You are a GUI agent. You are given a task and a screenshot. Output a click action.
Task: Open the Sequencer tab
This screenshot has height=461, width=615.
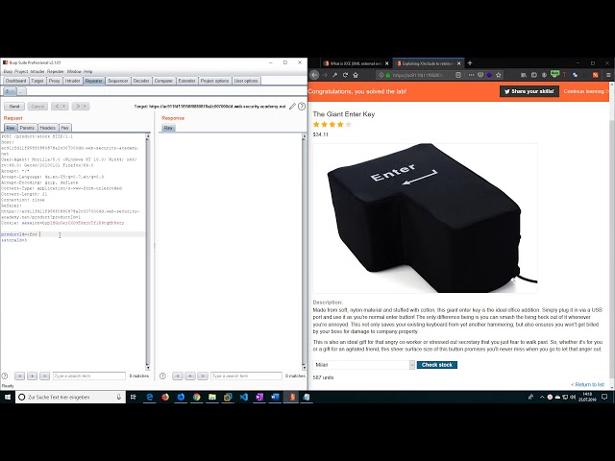pos(118,81)
